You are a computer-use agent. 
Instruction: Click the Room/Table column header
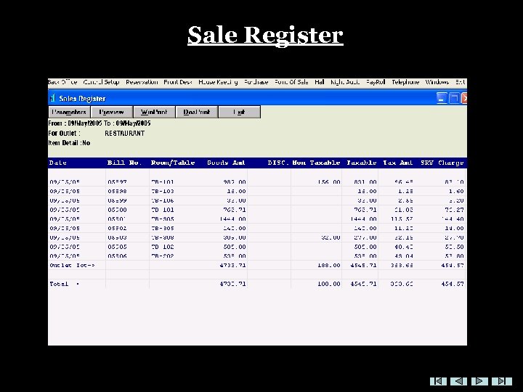173,163
